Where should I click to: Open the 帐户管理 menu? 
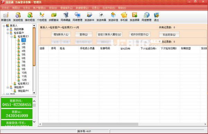[40, 8]
